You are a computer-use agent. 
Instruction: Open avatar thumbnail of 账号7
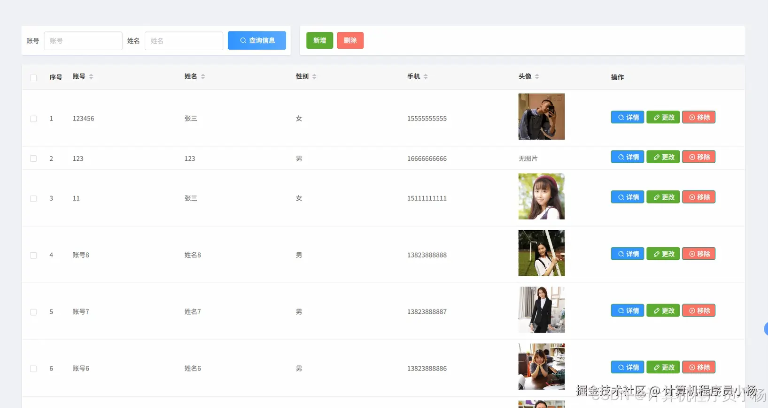click(542, 310)
